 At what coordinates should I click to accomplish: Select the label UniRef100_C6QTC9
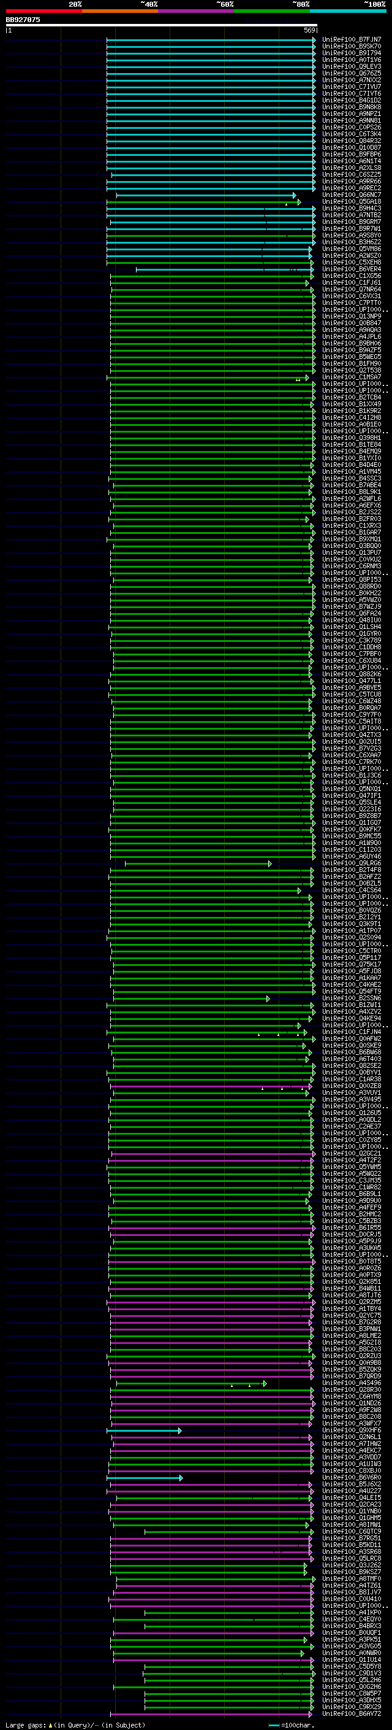click(x=351, y=1531)
